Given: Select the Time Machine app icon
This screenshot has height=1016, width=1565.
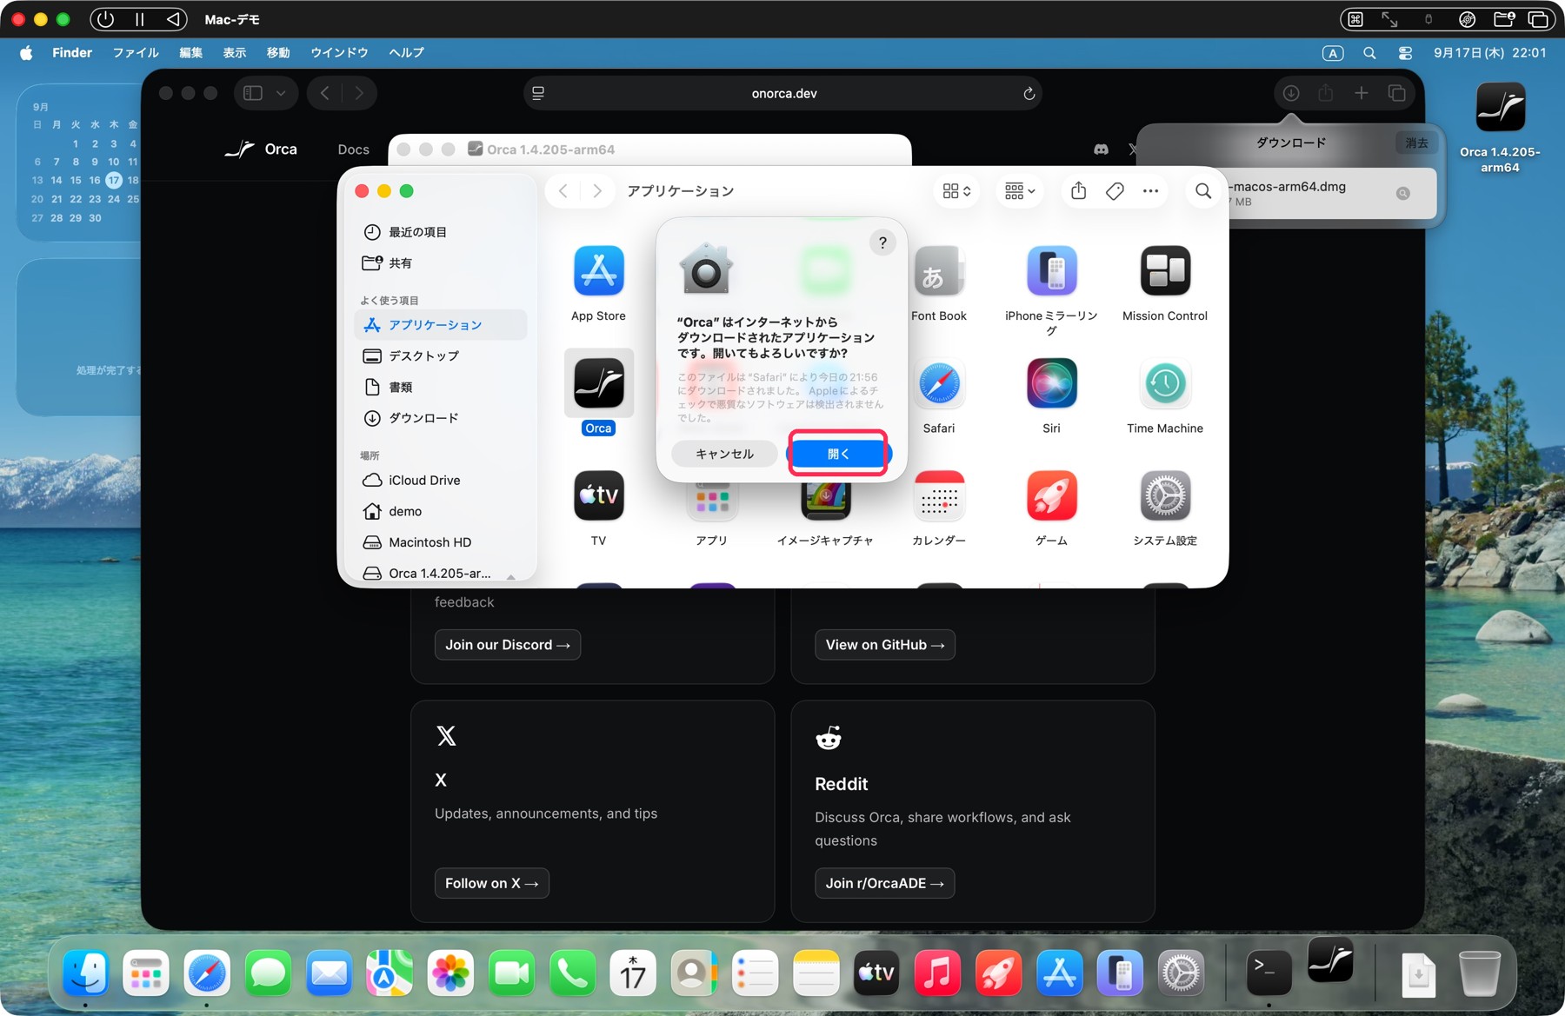Looking at the screenshot, I should coord(1165,383).
